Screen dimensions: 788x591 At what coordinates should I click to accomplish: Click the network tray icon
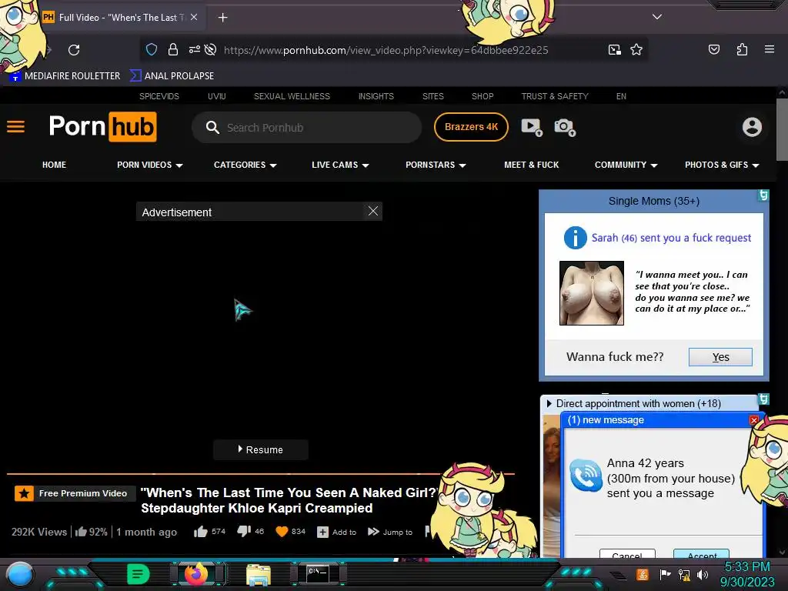683,574
